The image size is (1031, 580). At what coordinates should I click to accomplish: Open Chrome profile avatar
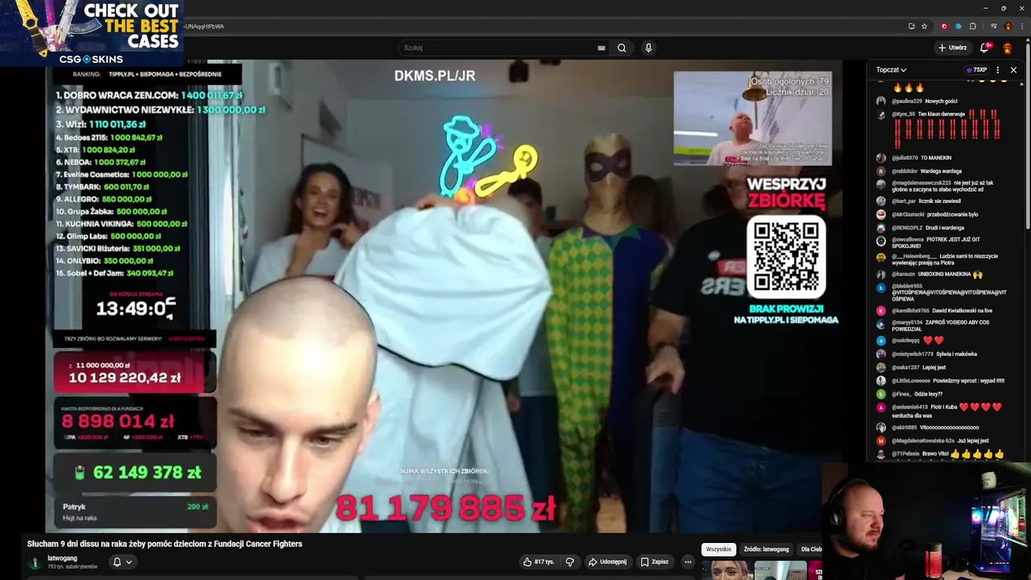coord(1008,26)
